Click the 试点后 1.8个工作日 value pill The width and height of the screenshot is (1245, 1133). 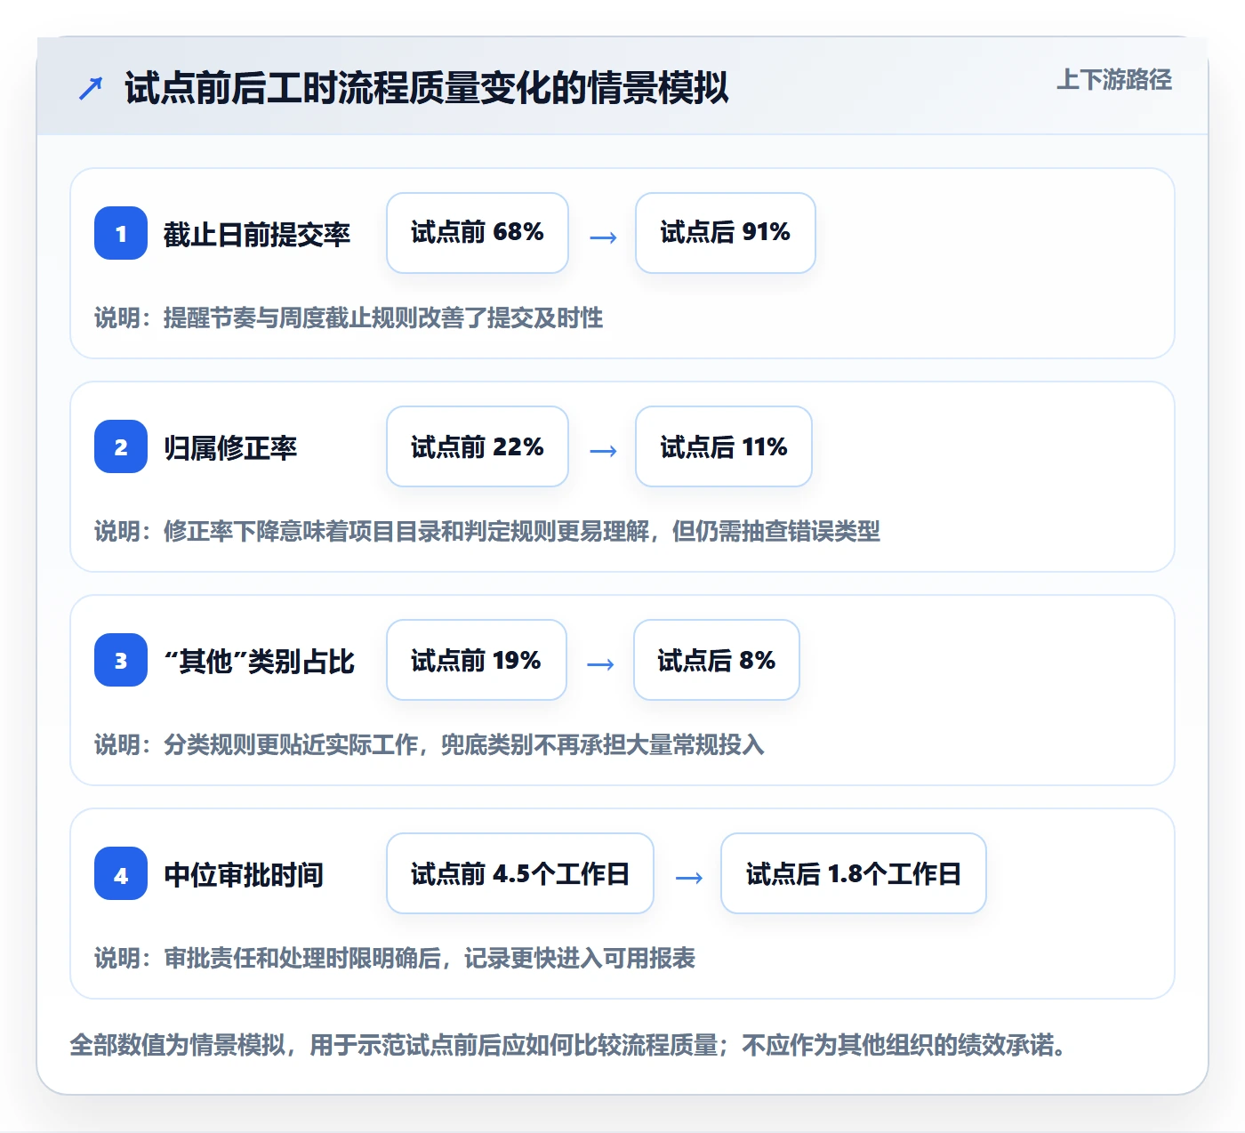854,873
